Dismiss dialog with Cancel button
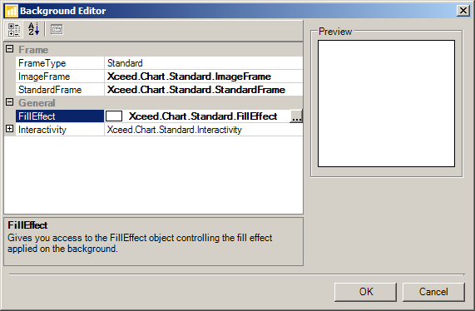This screenshot has height=311, width=475. (433, 292)
